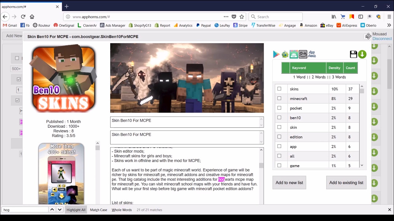Image resolution: width=394 pixels, height=221 pixels.
Task: Select the 3 Words filter
Action: pyautogui.click(x=339, y=77)
